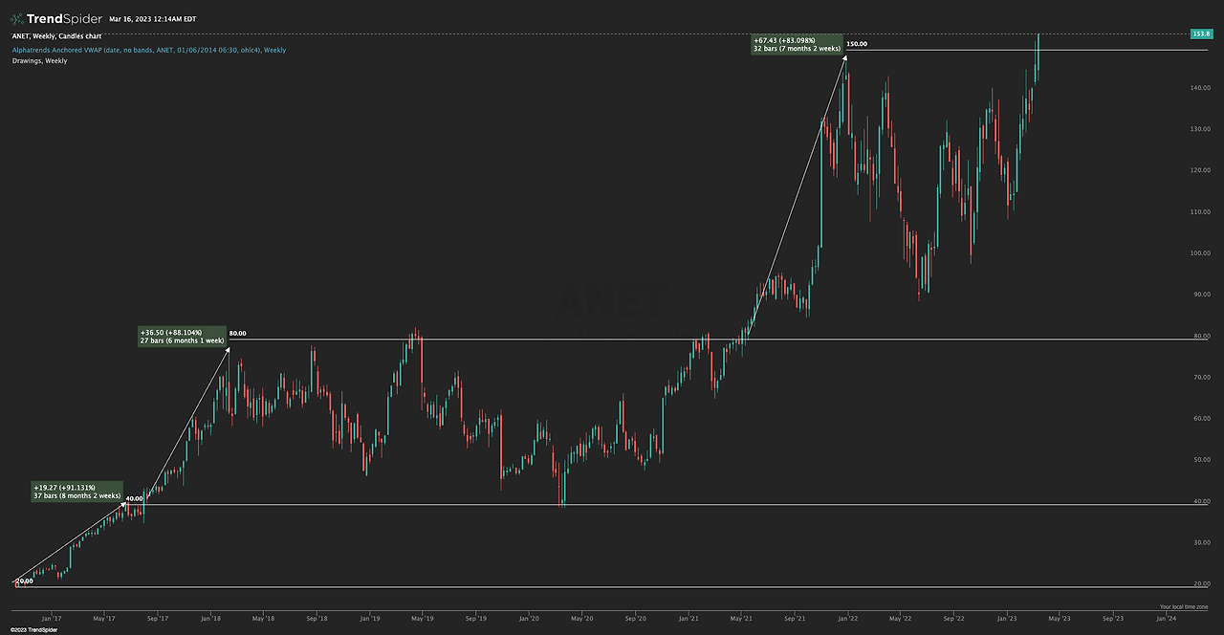This screenshot has height=635, width=1224.
Task: Click the Jan '24 date on time axis
Action: 1166,618
